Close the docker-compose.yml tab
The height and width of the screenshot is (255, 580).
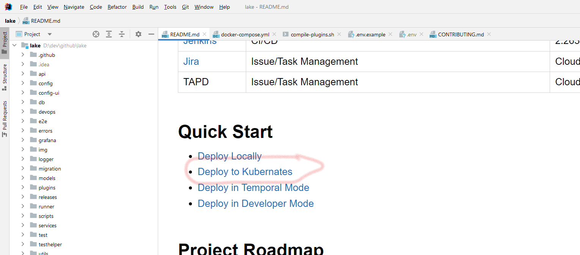point(274,34)
